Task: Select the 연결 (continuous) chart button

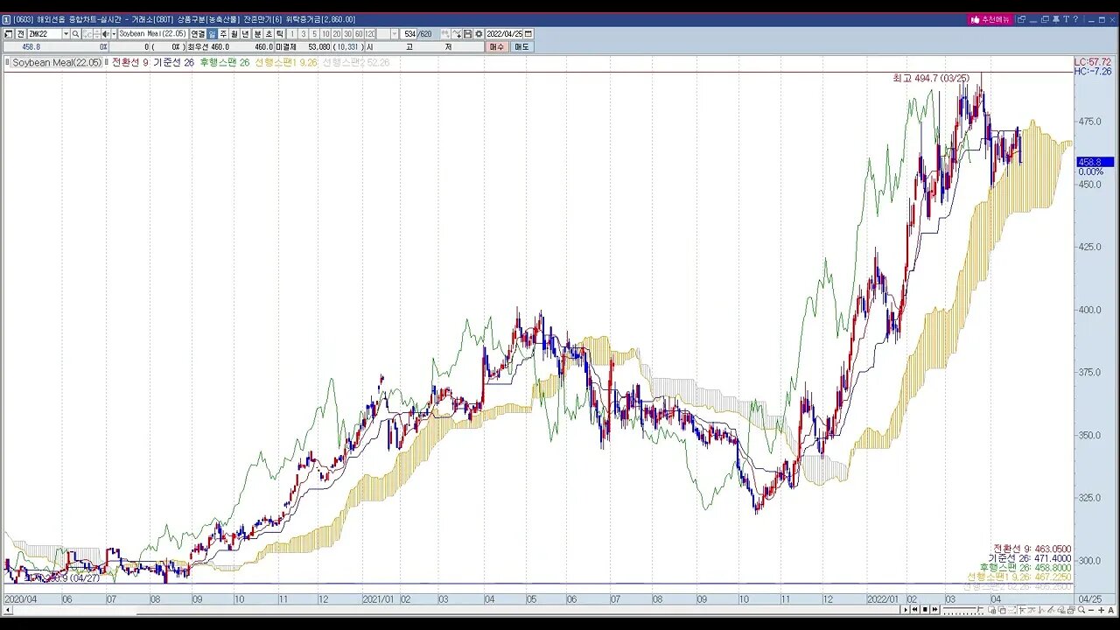Action: click(x=198, y=34)
